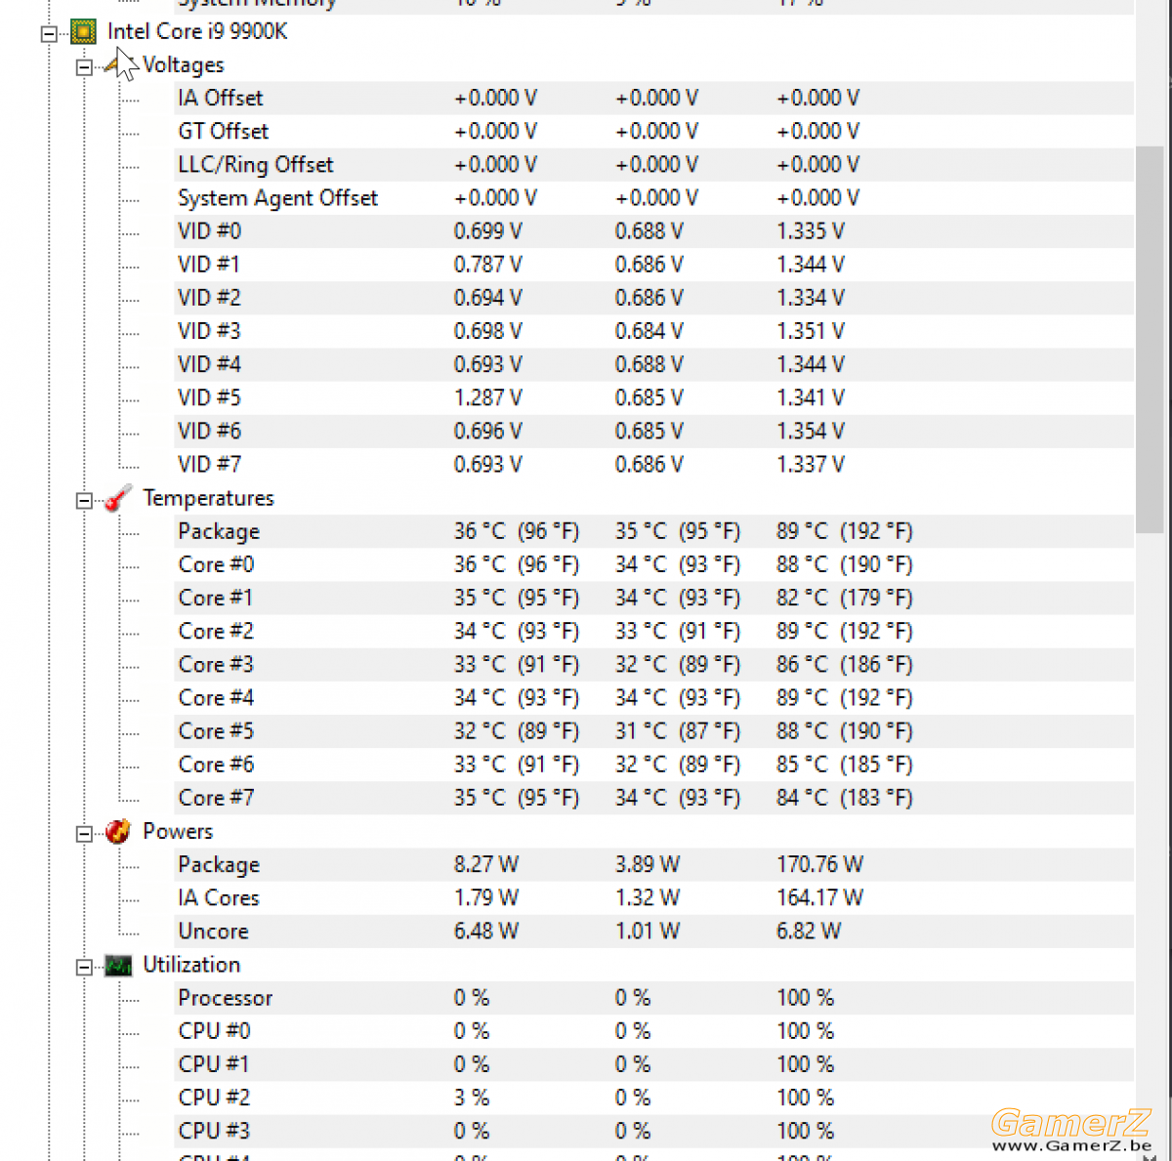The image size is (1172, 1161).
Task: Click the 82 °C (179 °F) Core #1 max value
Action: tap(845, 598)
